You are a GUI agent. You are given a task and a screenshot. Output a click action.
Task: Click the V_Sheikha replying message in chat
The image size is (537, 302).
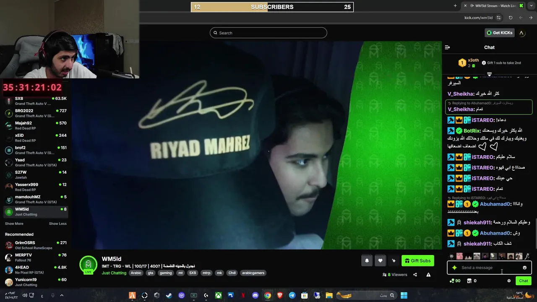489,107
